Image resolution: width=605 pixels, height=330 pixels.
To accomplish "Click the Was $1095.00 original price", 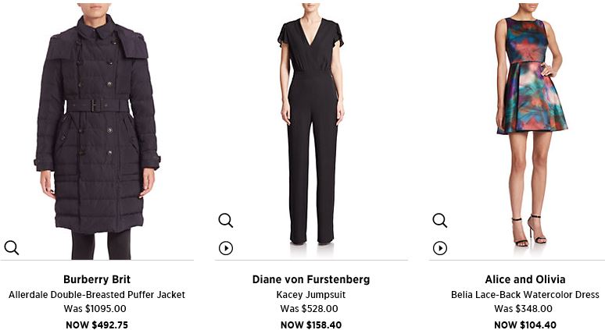I will tap(95, 308).
